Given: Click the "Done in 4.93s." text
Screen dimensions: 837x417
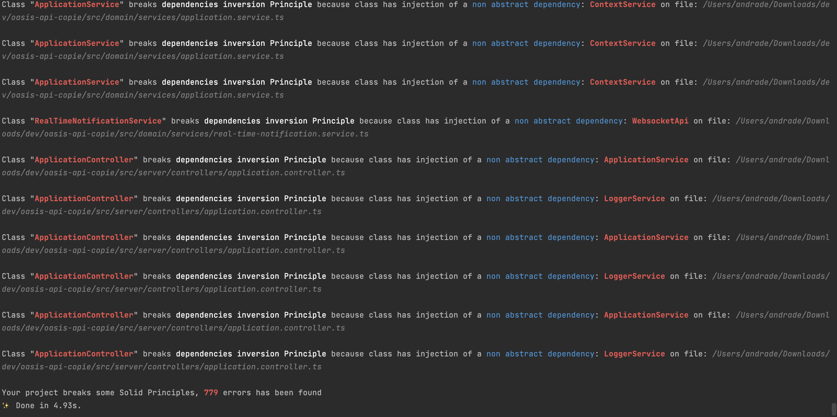Looking at the screenshot, I should (49, 406).
